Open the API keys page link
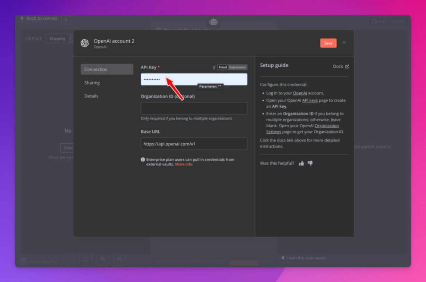Image resolution: width=426 pixels, height=282 pixels. [x=310, y=100]
